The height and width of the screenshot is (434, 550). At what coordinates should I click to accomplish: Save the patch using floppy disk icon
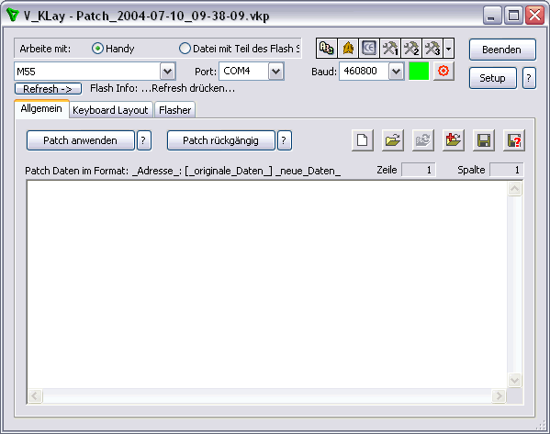484,140
